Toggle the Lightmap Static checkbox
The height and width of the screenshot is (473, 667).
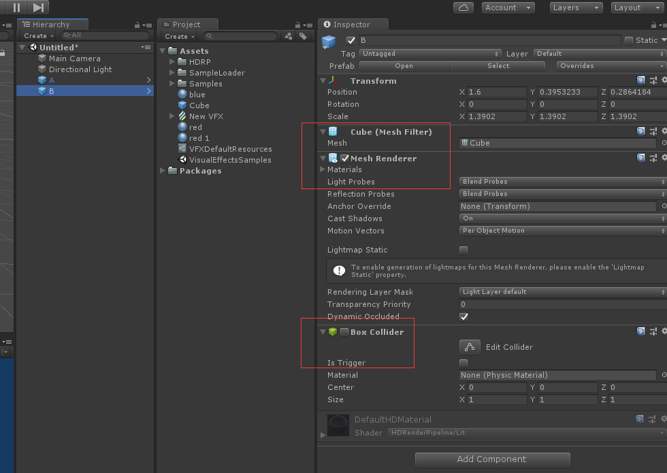(x=463, y=250)
